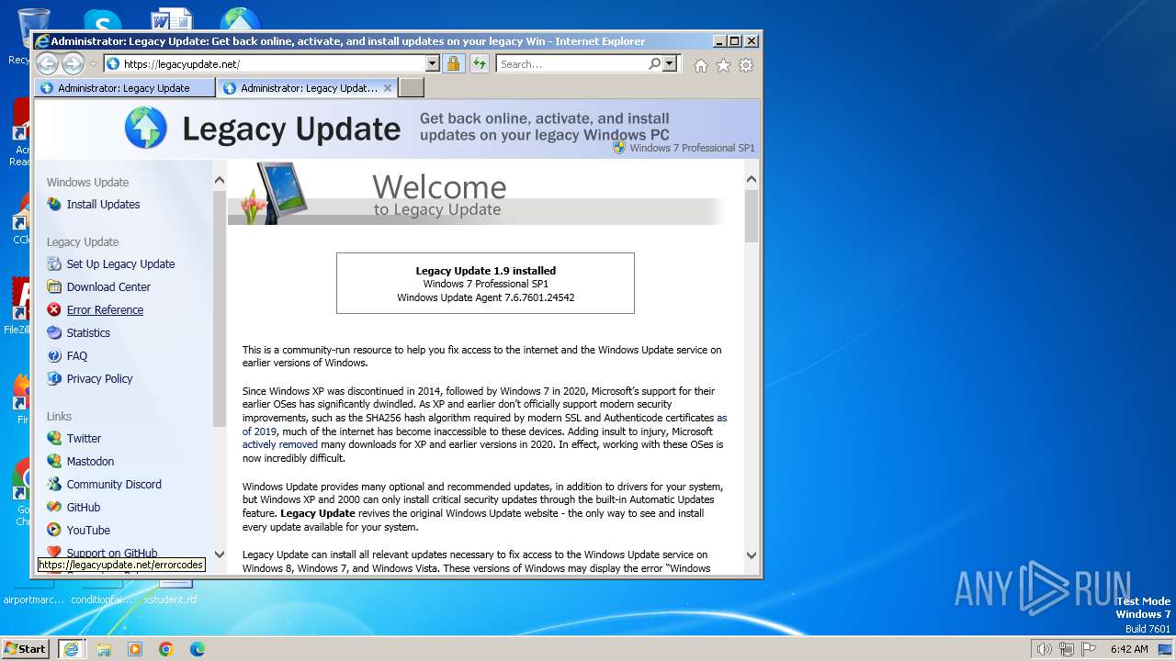Open Favorites with the star icon
Viewport: 1176px width, 661px height.
723,65
